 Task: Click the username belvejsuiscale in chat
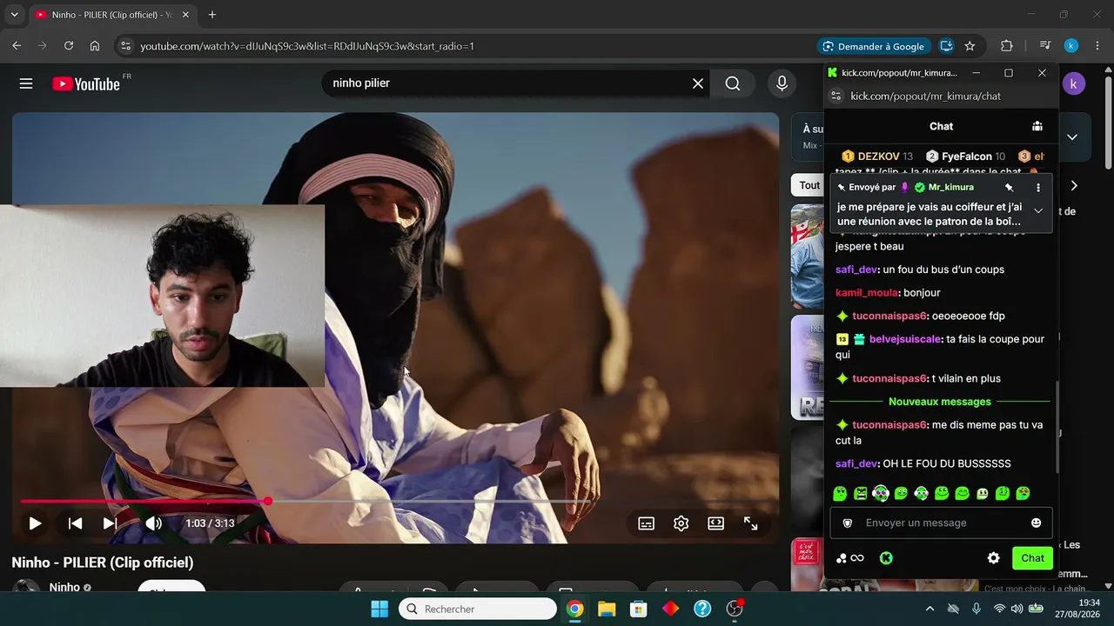[905, 339]
